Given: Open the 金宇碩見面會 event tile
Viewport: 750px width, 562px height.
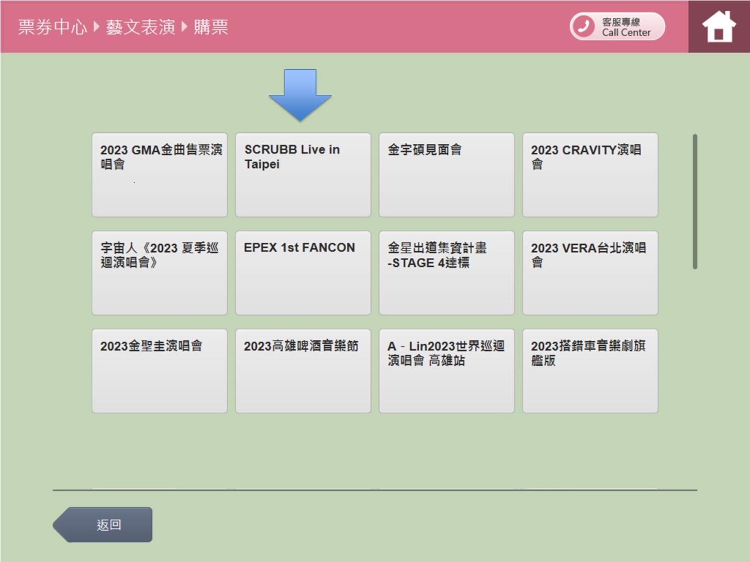Looking at the screenshot, I should click(446, 175).
